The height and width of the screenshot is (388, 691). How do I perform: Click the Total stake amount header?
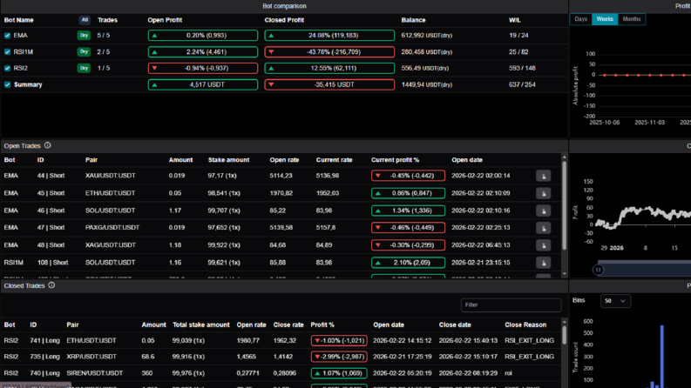pos(201,325)
